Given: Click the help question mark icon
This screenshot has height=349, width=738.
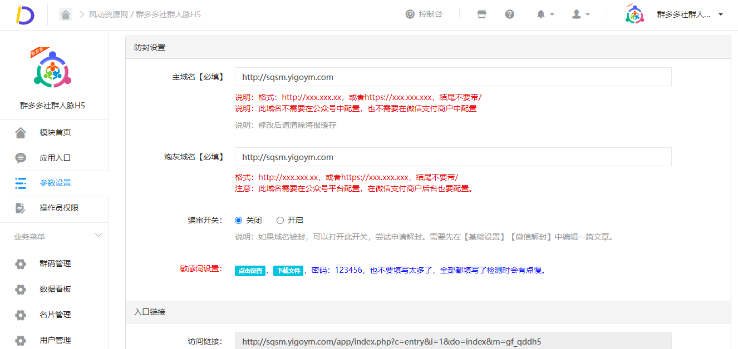Looking at the screenshot, I should 509,14.
